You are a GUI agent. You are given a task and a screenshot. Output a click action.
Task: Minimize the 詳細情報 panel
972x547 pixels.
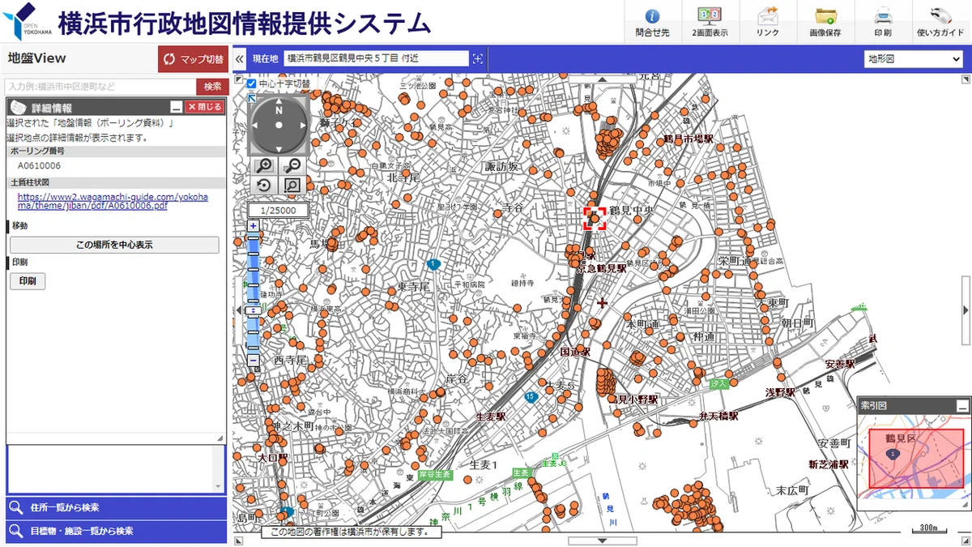(x=176, y=107)
